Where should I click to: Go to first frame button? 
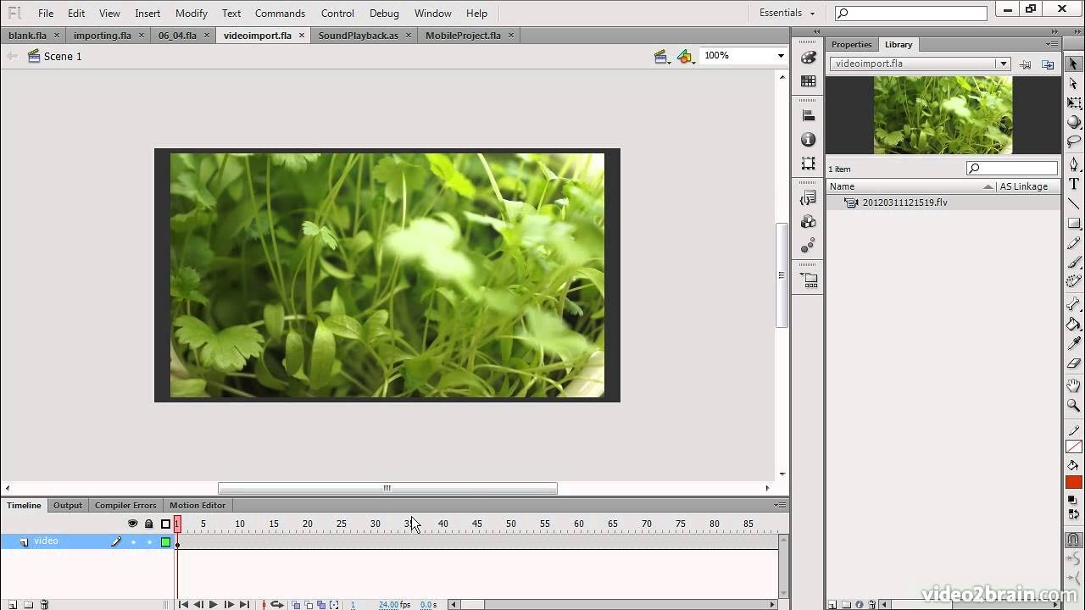(x=183, y=605)
